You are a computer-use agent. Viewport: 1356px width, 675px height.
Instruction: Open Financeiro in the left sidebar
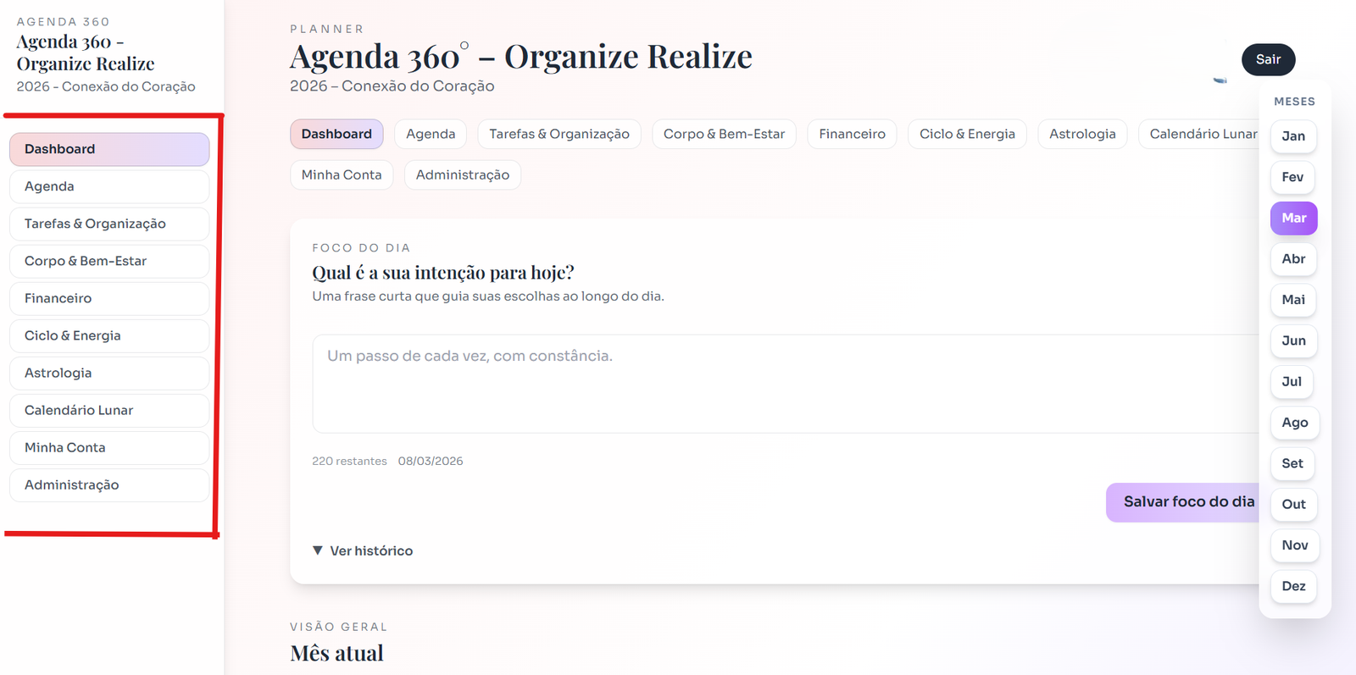pos(109,298)
